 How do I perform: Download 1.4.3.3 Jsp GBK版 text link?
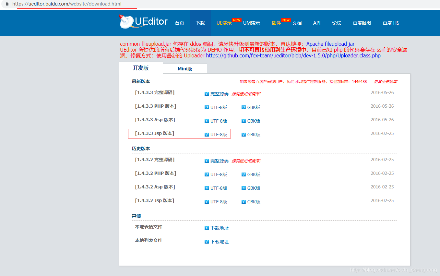pos(254,135)
